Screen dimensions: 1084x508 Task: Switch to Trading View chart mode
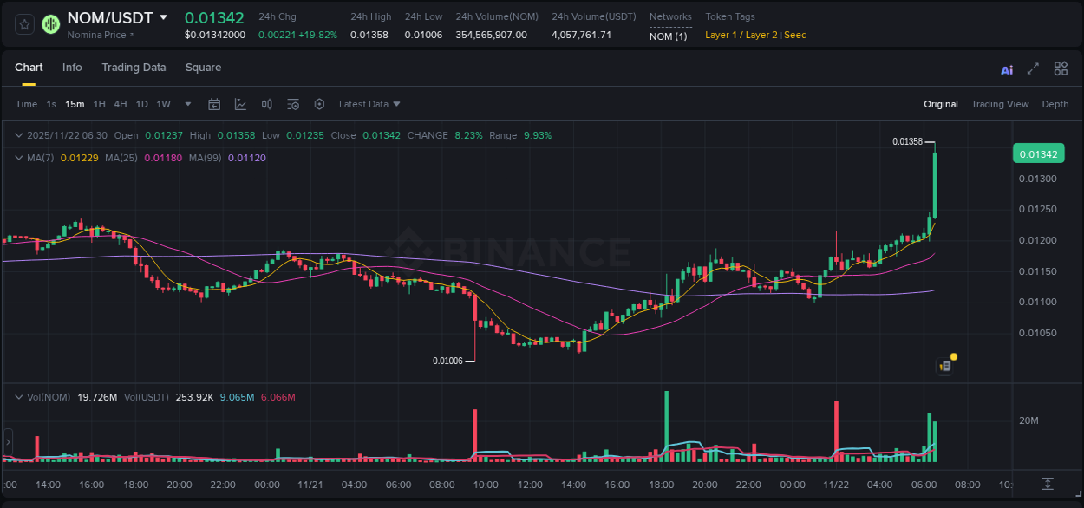click(x=1000, y=104)
